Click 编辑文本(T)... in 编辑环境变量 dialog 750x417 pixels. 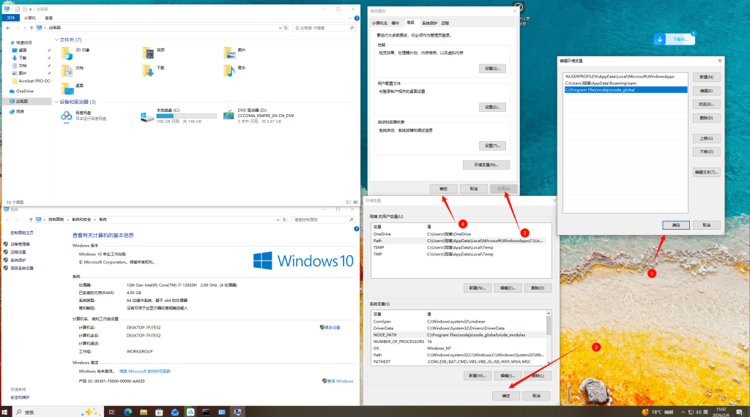[706, 172]
